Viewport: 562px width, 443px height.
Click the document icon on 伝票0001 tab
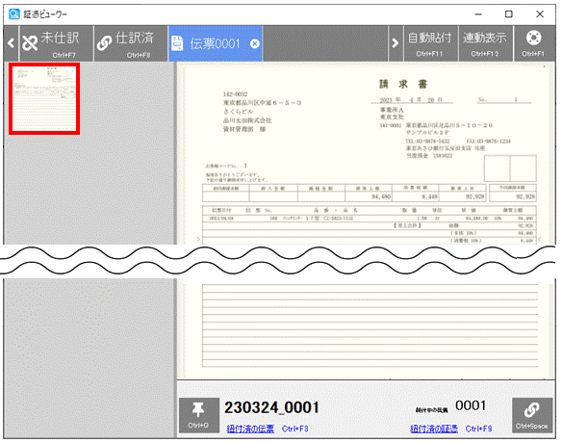177,43
